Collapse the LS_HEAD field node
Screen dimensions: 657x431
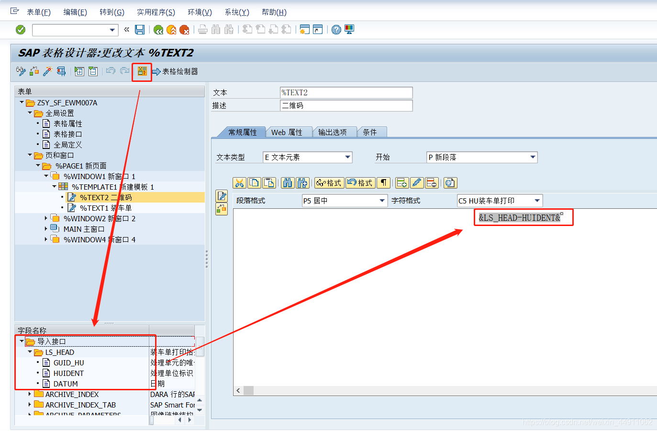[30, 352]
